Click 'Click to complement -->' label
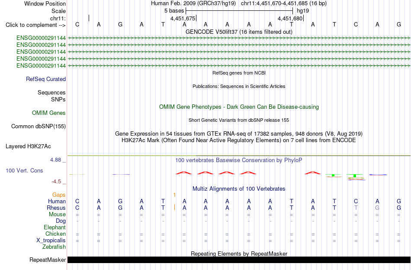The height and width of the screenshot is (270, 411). point(35,25)
